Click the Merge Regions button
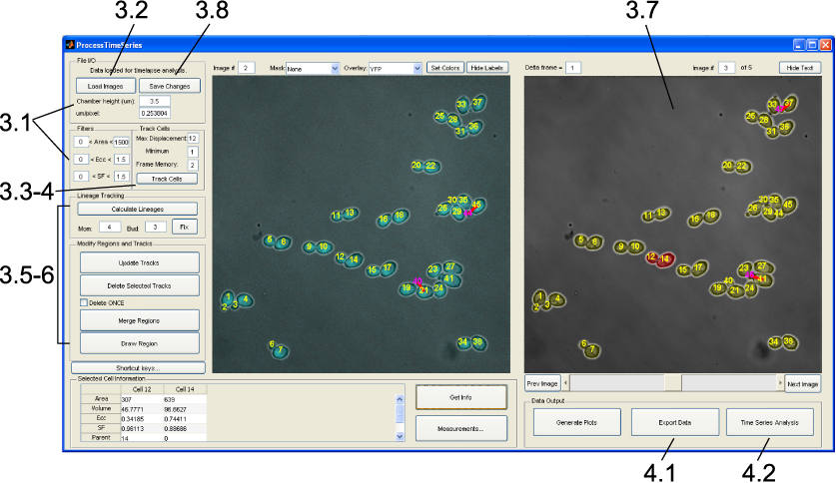This screenshot has height=483, width=836. coord(139,320)
